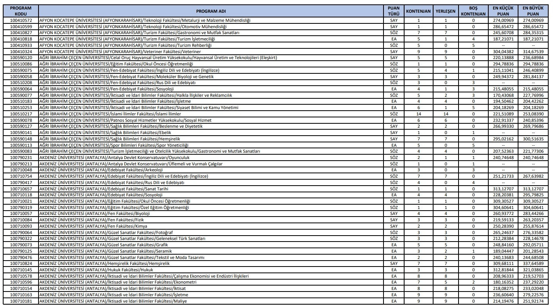The width and height of the screenshot is (555, 305).
Task: Select program code 100590120
Action: 20,58
